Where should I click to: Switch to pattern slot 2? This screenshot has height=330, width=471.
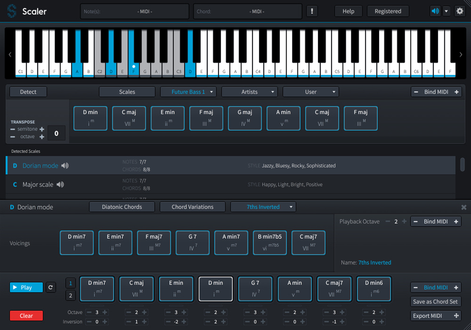tap(71, 295)
